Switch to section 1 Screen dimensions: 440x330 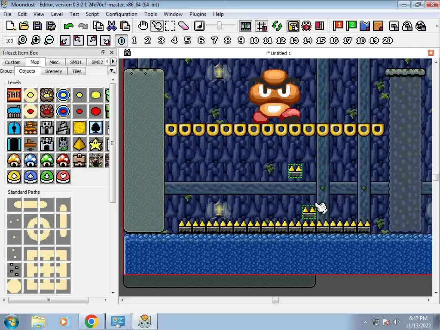(134, 40)
